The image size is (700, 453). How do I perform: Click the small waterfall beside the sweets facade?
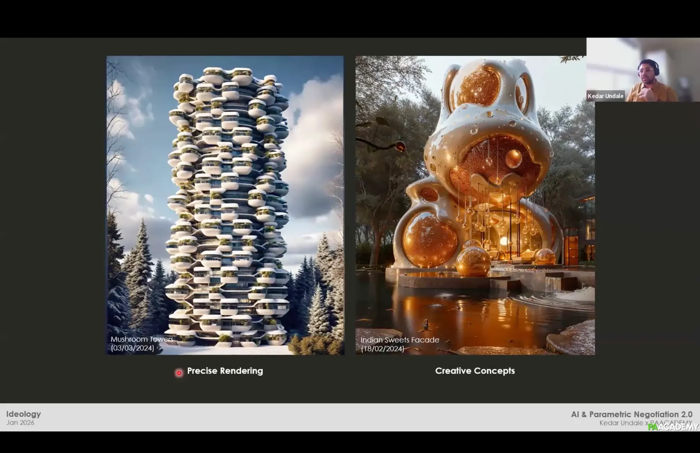point(552,284)
